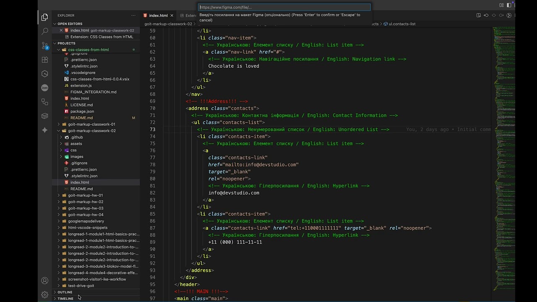537x302 pixels.
Task: Open Source Control view with 2 badge
Action: 45,46
